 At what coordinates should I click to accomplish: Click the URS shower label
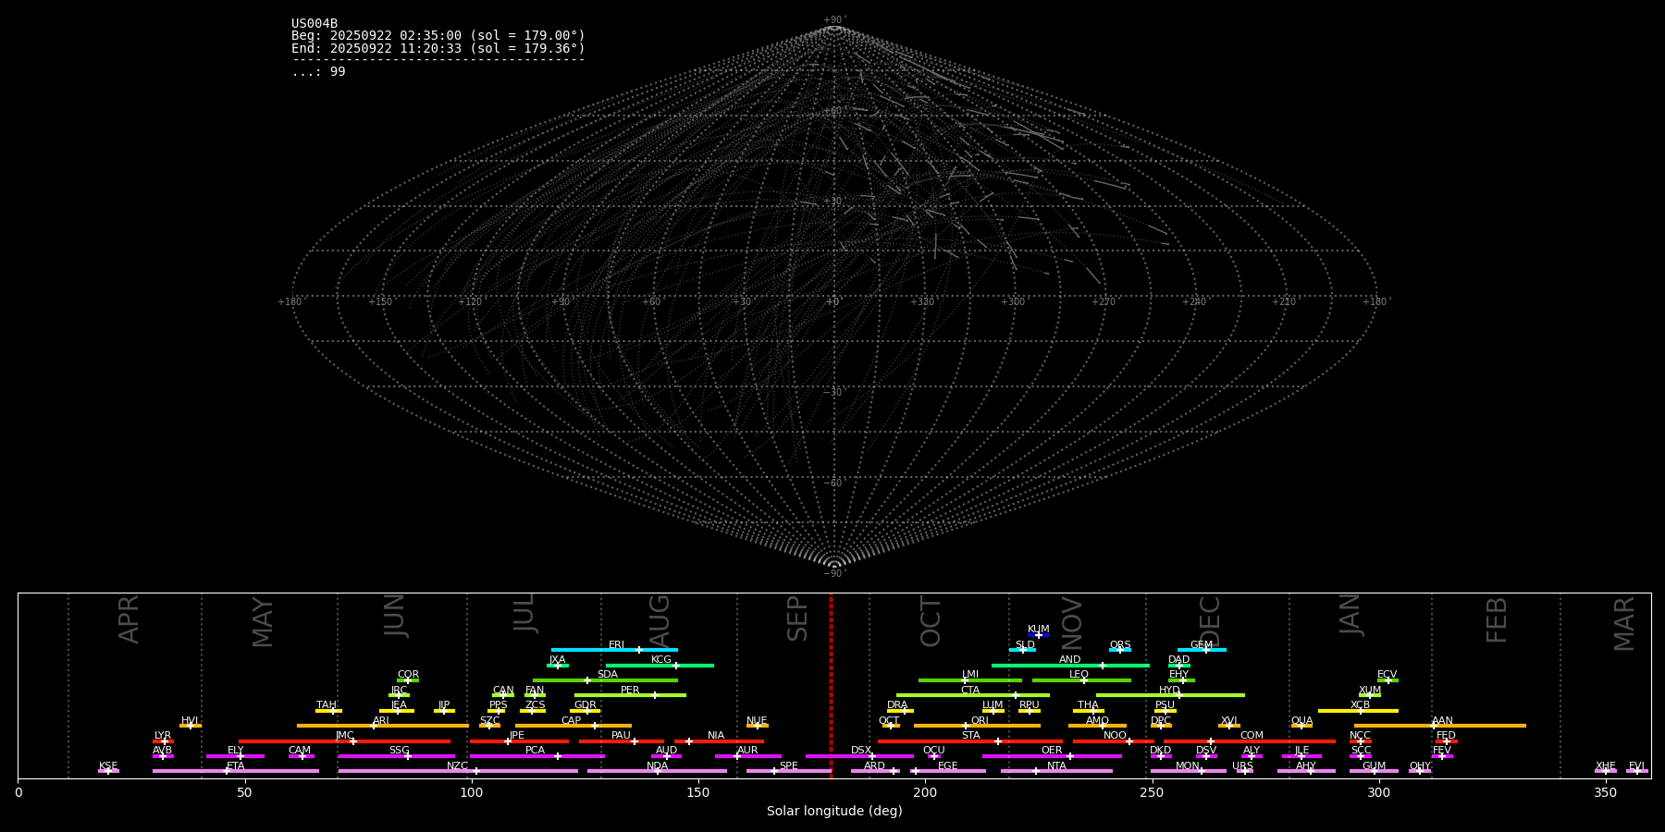[x=1242, y=766]
